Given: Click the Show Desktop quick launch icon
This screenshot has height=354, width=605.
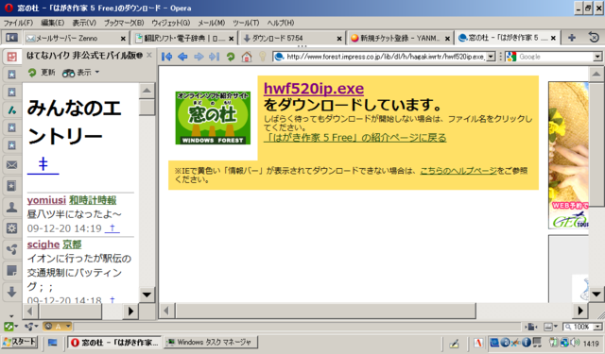Looking at the screenshot, I should tap(53, 342).
